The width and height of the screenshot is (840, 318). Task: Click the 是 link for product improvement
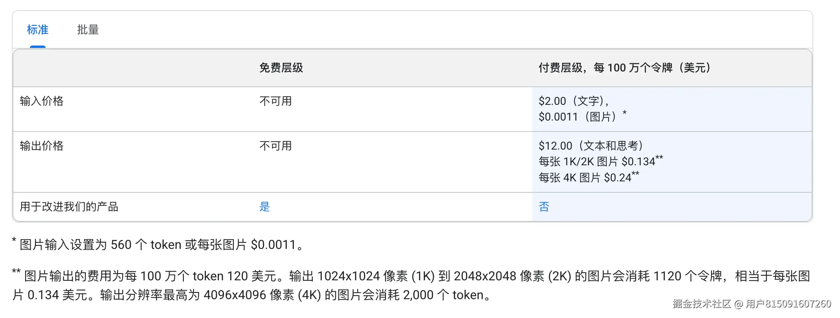coord(265,207)
